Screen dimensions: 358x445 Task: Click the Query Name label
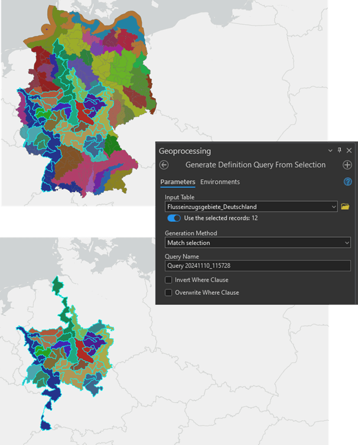[182, 256]
